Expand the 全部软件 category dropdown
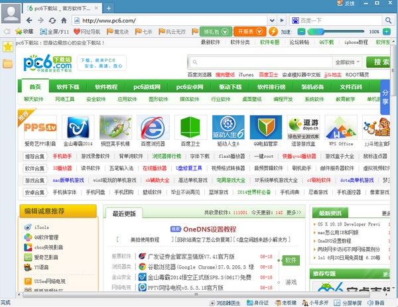 point(348,62)
